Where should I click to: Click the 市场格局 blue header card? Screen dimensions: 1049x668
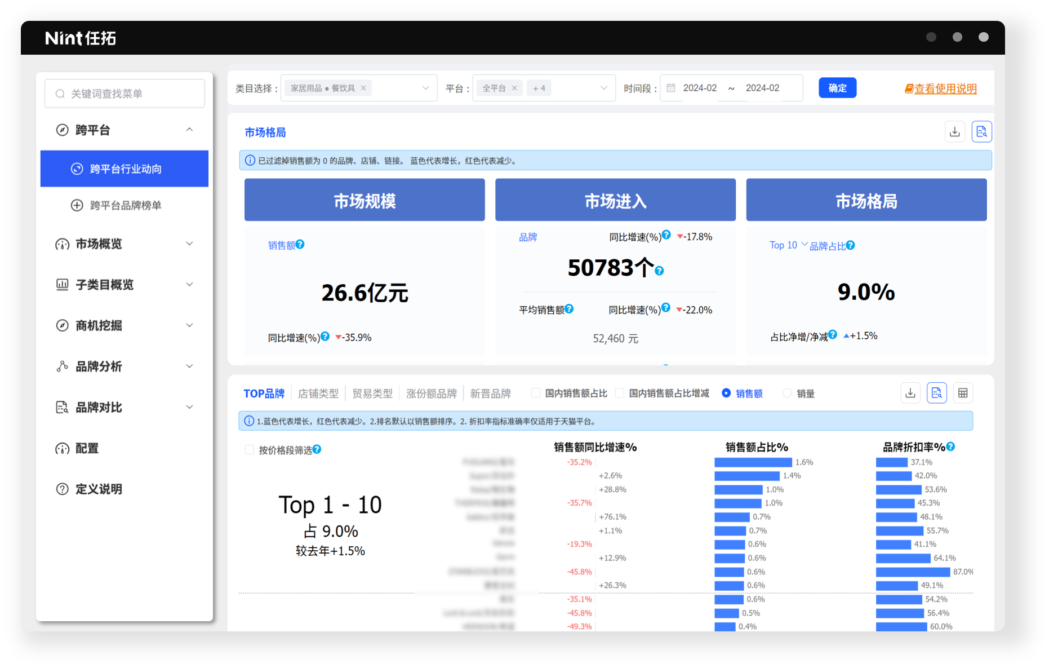[866, 200]
